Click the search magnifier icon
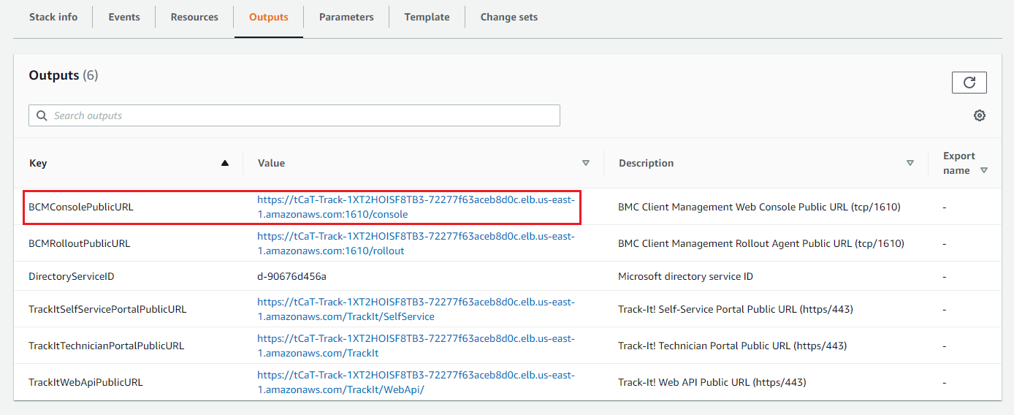Viewport: 1014px width, 415px height. pyautogui.click(x=41, y=115)
